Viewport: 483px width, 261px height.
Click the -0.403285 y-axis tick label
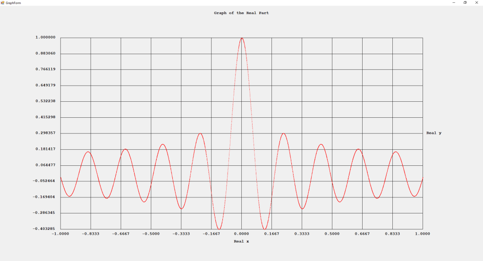(45, 229)
